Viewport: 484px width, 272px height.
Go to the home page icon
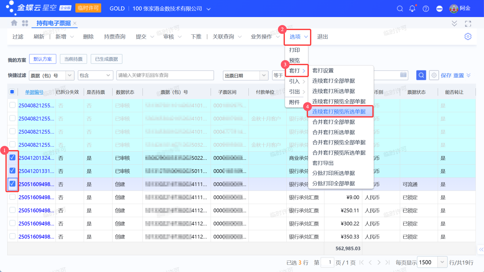click(14, 23)
